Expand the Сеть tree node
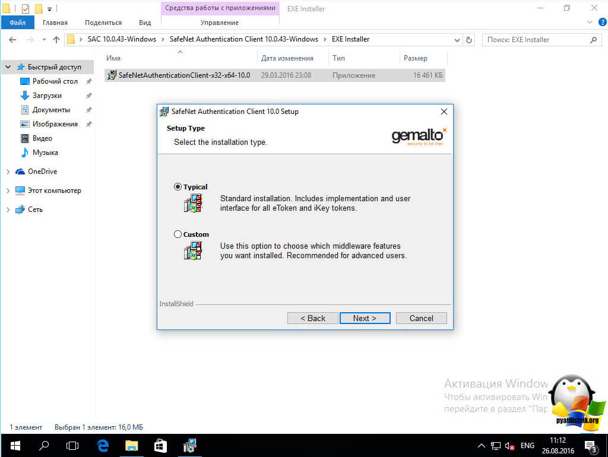Image resolution: width=608 pixels, height=457 pixels. pyautogui.click(x=8, y=210)
